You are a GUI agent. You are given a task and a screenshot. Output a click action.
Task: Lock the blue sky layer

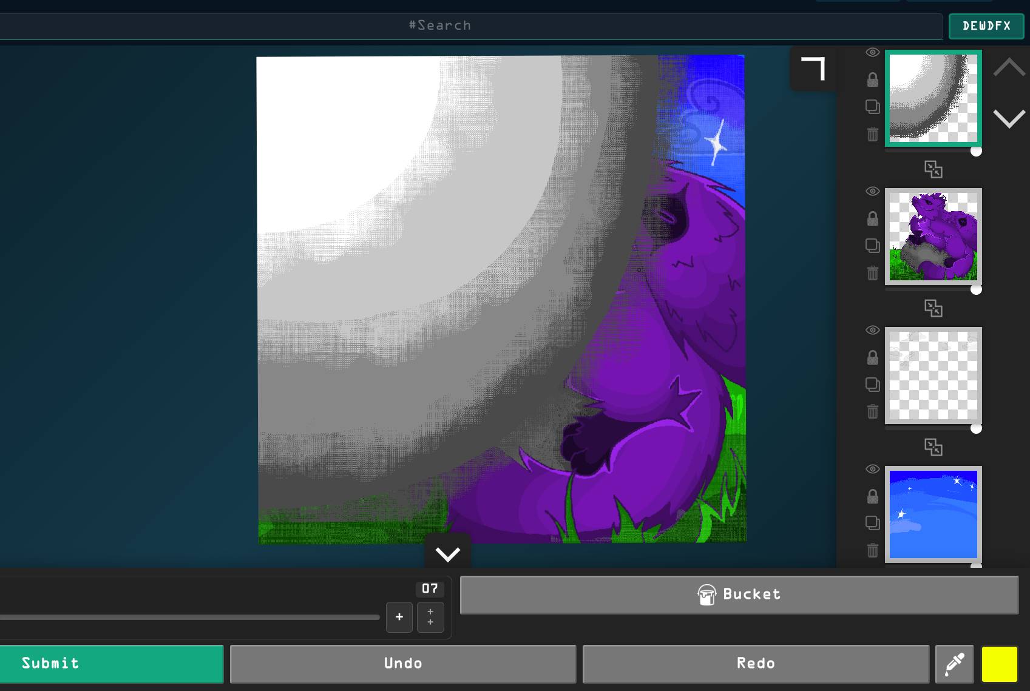pos(872,496)
